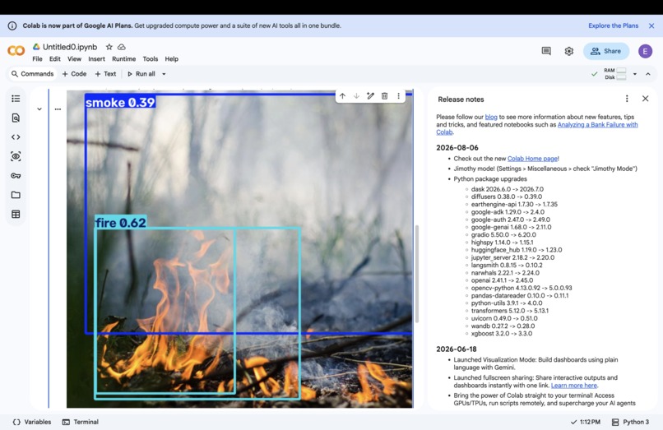Click the connected checkmark icon

click(594, 74)
